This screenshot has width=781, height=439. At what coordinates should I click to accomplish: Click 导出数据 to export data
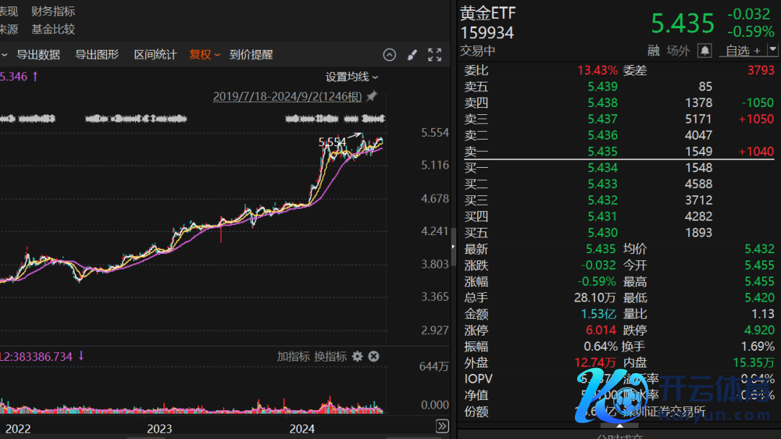(38, 55)
